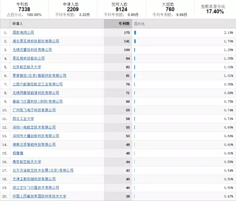236x201 pixels.
Task: Click the 平均专利数 9.66件 text
Action: coord(170,15)
